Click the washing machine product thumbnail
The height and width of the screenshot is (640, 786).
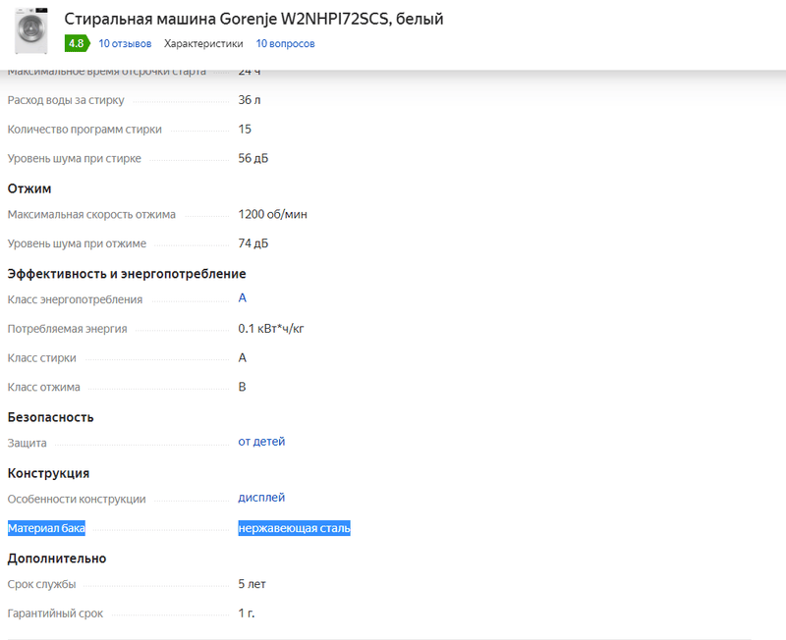pos(31,31)
